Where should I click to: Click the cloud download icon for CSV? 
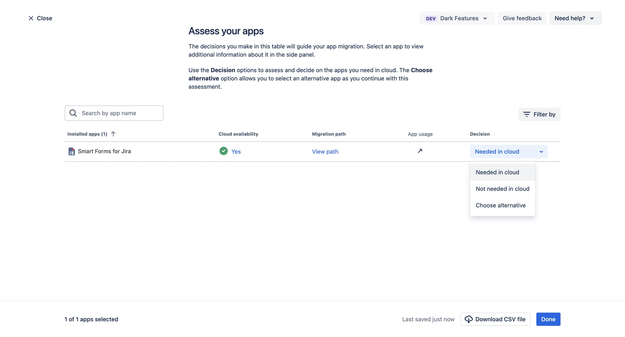click(x=468, y=319)
